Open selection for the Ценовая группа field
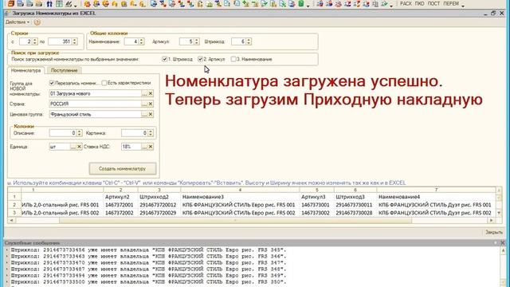Viewport: 510px width, 287px height. [144, 114]
